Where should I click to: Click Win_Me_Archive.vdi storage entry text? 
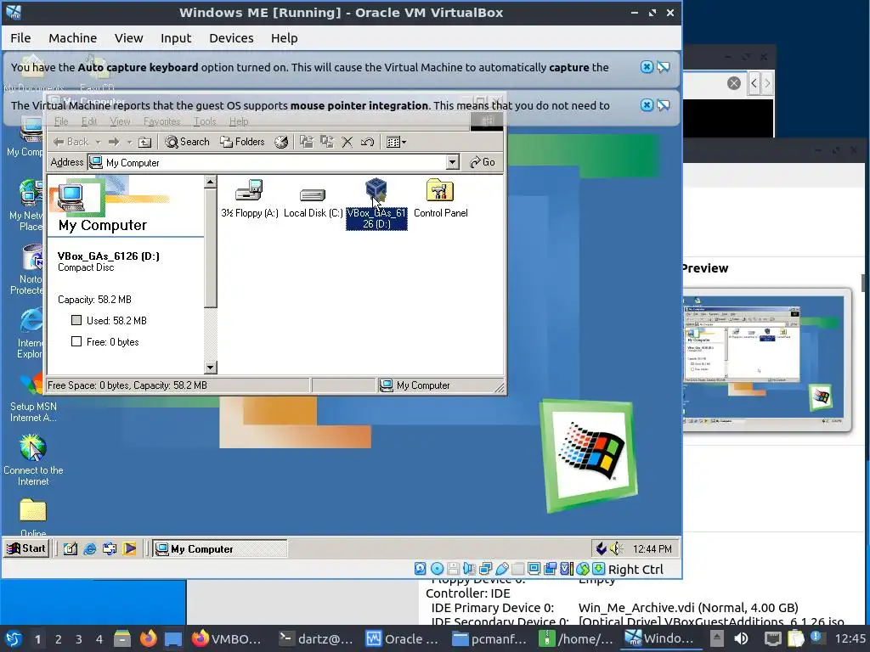pyautogui.click(x=688, y=608)
